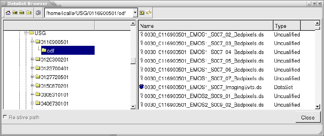
Task: Sort files by the Name column header
Action: (206, 26)
